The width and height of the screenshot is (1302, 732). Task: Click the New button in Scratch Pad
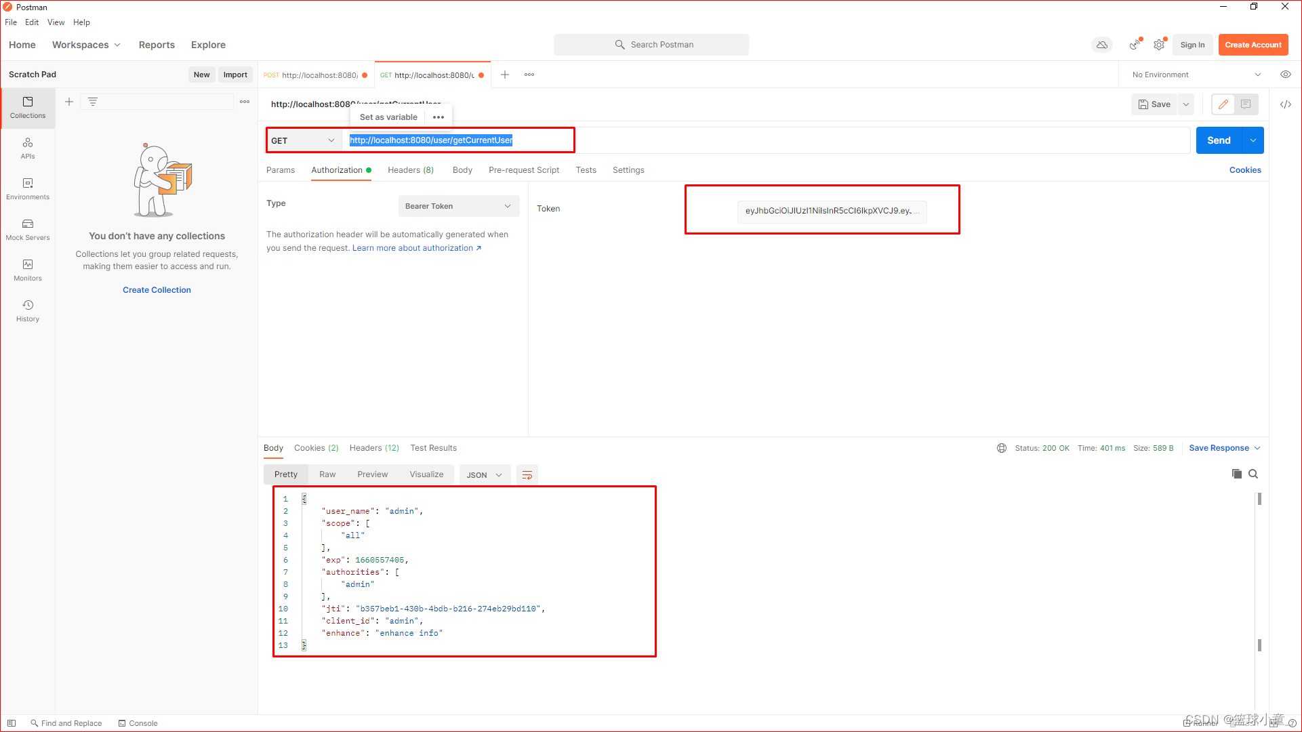point(201,75)
